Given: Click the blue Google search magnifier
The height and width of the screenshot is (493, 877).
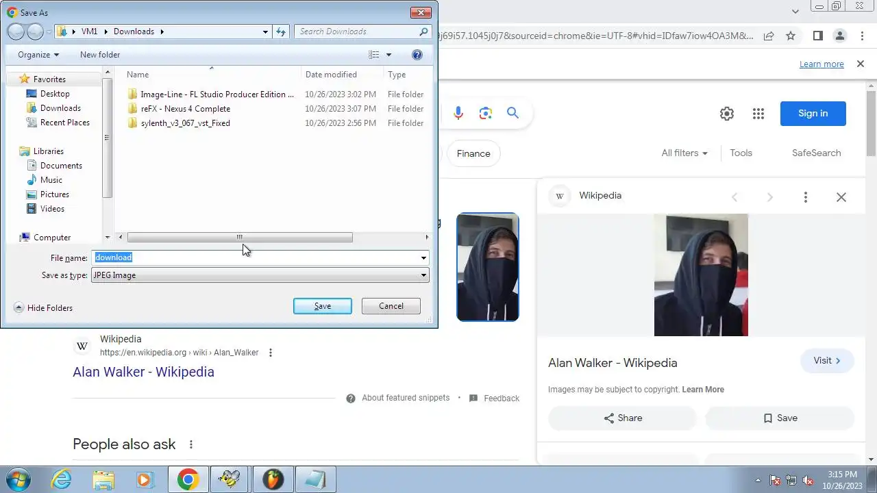Looking at the screenshot, I should pos(512,113).
